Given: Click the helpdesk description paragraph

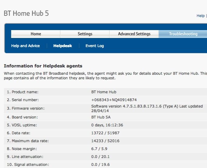Looking at the screenshot, I should (x=105, y=76).
